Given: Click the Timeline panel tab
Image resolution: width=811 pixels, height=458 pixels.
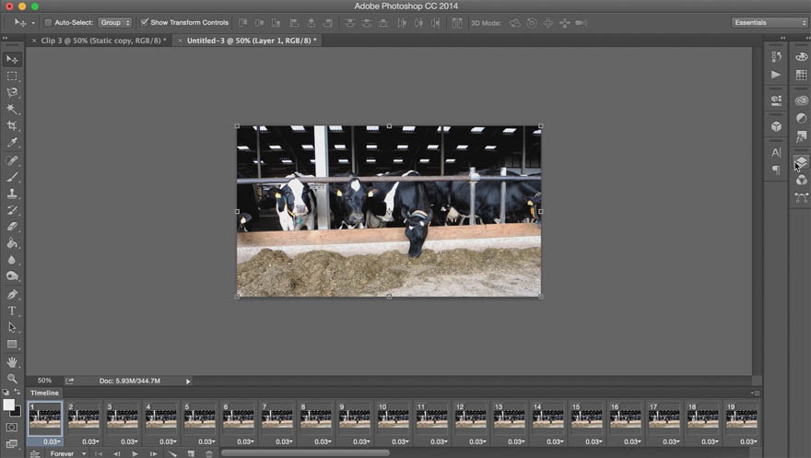Looking at the screenshot, I should coord(44,393).
